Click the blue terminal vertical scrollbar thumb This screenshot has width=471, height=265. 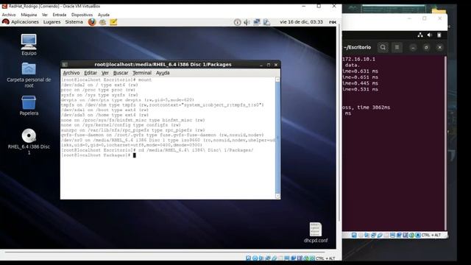click(x=277, y=138)
